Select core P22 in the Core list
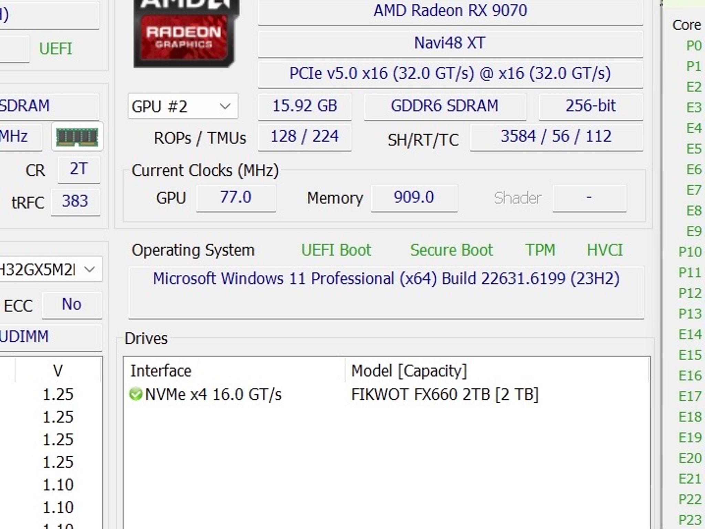This screenshot has width=705, height=529. (x=690, y=499)
